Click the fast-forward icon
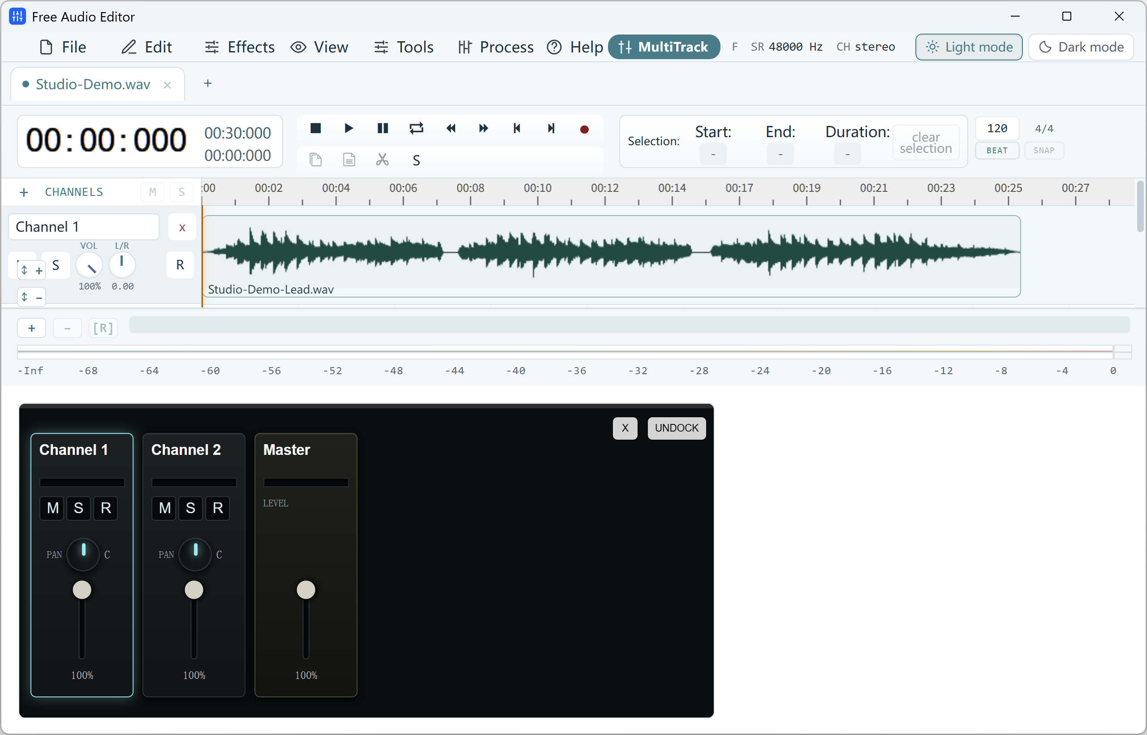The width and height of the screenshot is (1147, 735). pos(483,128)
